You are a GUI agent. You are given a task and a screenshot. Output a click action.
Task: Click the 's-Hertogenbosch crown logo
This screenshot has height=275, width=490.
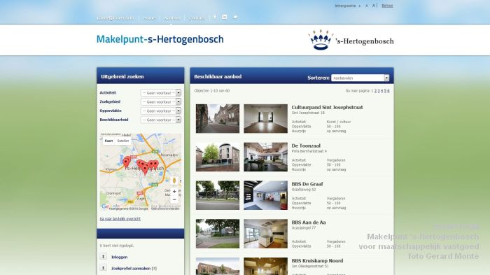(x=321, y=40)
